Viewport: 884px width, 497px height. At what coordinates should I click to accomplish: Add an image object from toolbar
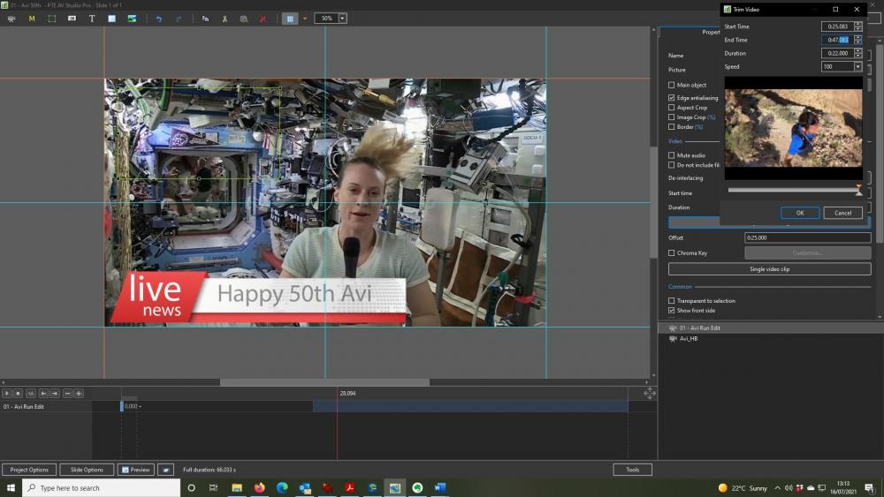click(x=132, y=19)
